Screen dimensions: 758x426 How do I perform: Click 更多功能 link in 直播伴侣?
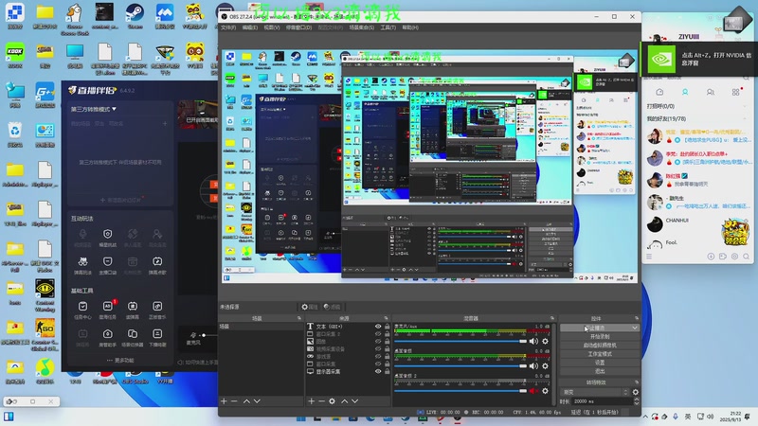click(x=121, y=361)
